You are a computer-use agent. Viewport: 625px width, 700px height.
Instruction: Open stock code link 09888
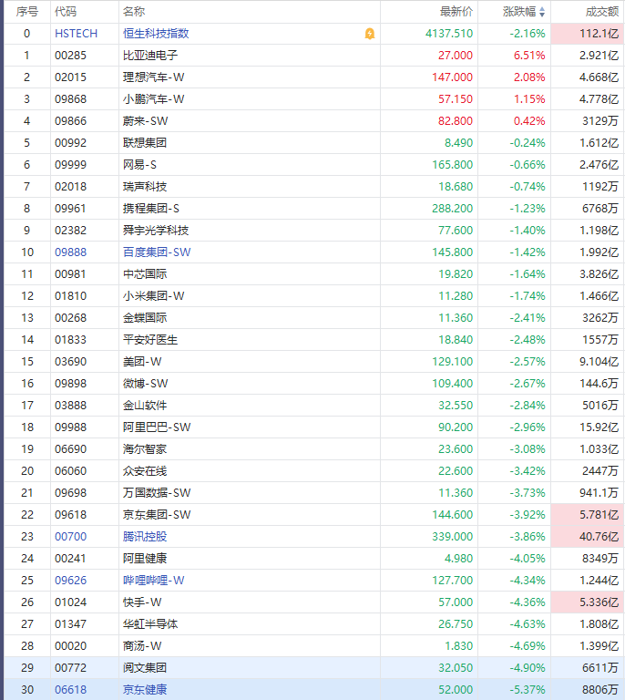click(70, 252)
